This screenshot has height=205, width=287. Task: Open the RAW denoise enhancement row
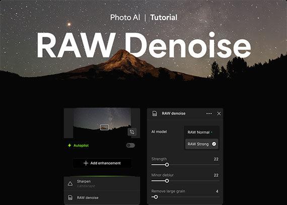pyautogui.click(x=102, y=197)
